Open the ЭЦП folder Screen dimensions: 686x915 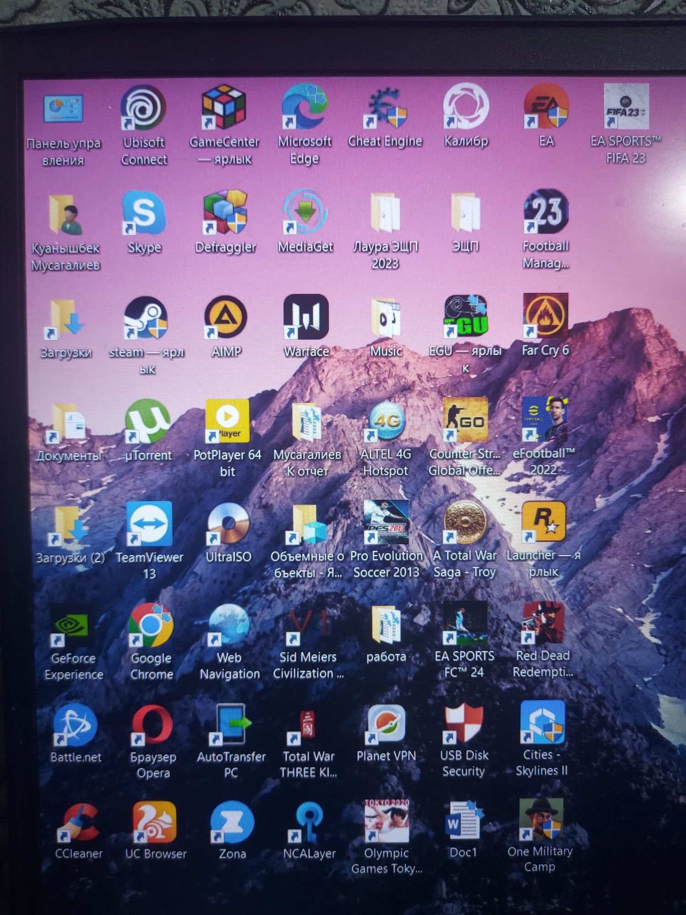tap(466, 212)
